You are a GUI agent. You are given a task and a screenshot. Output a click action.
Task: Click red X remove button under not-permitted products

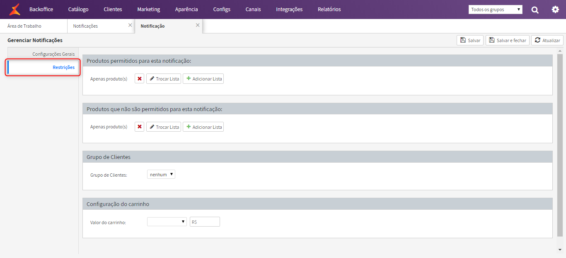140,127
